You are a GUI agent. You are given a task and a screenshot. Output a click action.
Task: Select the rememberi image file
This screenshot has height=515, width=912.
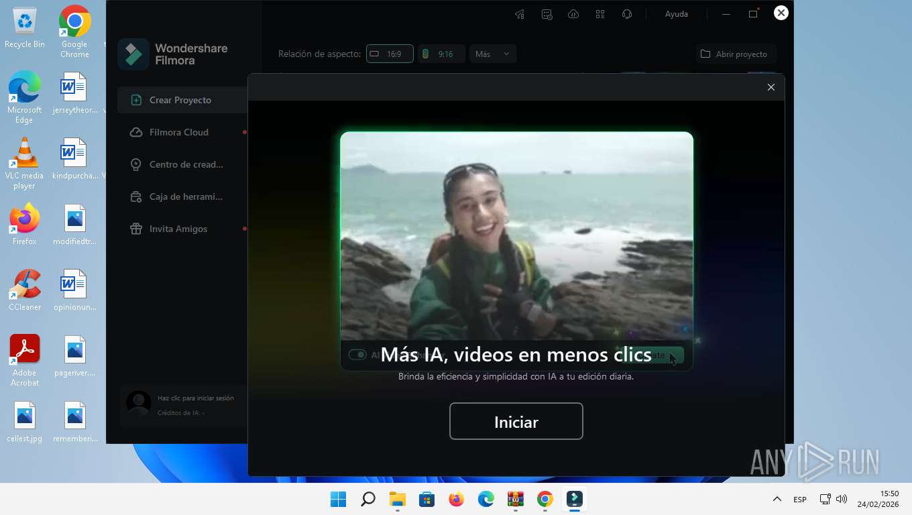[x=74, y=421]
